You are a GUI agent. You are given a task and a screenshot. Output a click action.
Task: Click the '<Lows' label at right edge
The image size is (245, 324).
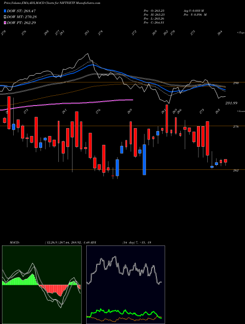pos(241,111)
